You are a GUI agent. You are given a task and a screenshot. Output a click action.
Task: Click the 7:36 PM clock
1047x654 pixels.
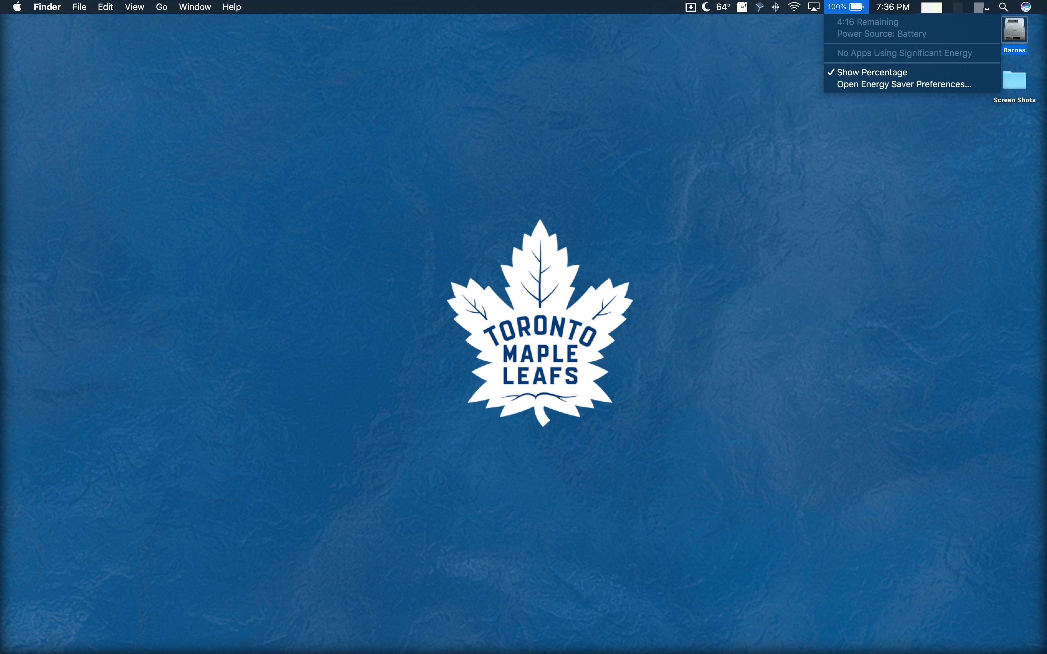coord(892,7)
